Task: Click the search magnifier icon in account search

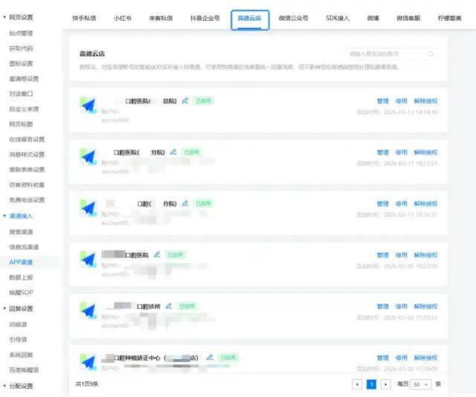Action: 431,54
